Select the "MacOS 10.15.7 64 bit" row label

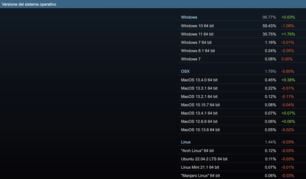click(200, 105)
